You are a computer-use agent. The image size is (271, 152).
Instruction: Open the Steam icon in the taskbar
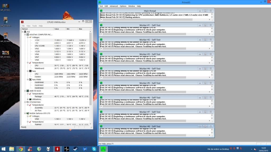pos(76,149)
